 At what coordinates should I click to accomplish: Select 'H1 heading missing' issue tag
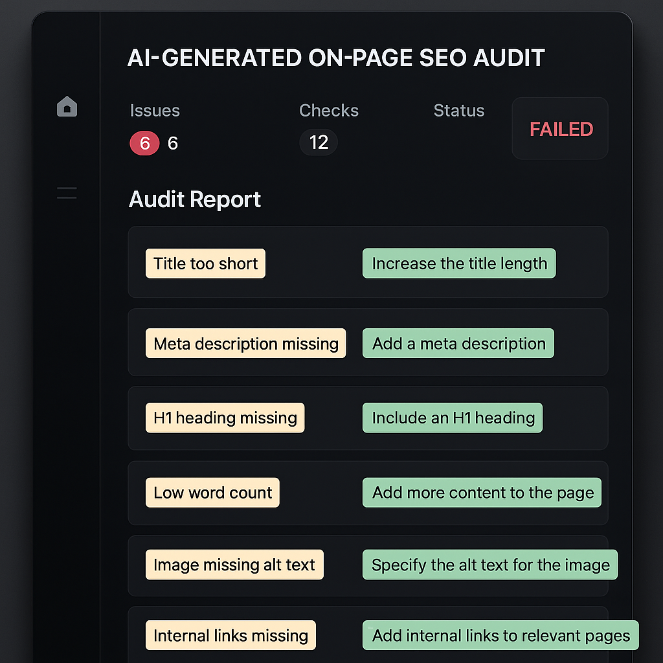coord(225,418)
